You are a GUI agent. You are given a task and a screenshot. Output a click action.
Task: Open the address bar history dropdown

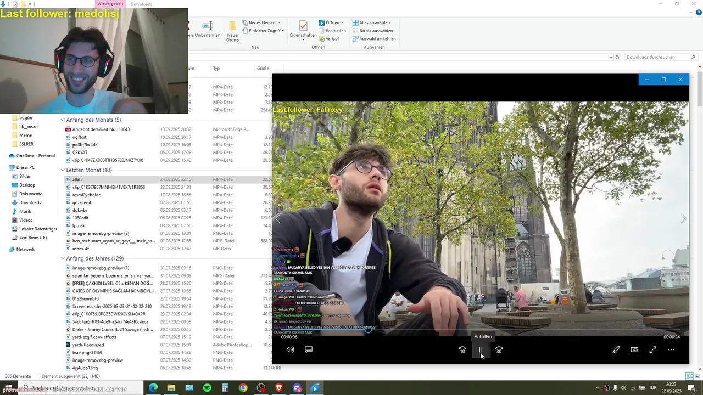click(611, 57)
